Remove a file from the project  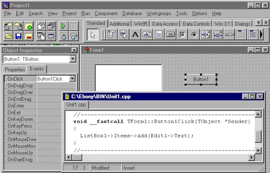(x=28, y=36)
